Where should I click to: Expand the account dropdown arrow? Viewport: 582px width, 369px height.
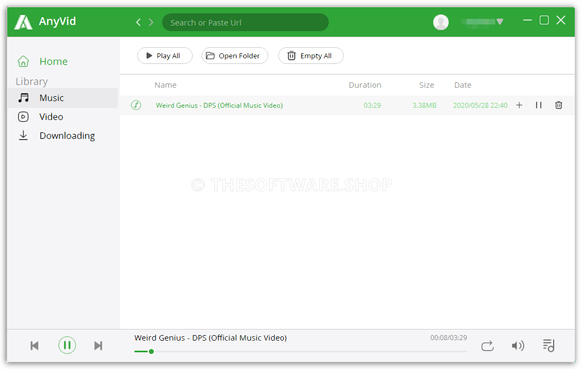(500, 22)
